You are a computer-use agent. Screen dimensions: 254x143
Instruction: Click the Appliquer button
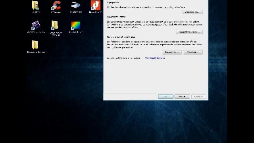coord(199,97)
